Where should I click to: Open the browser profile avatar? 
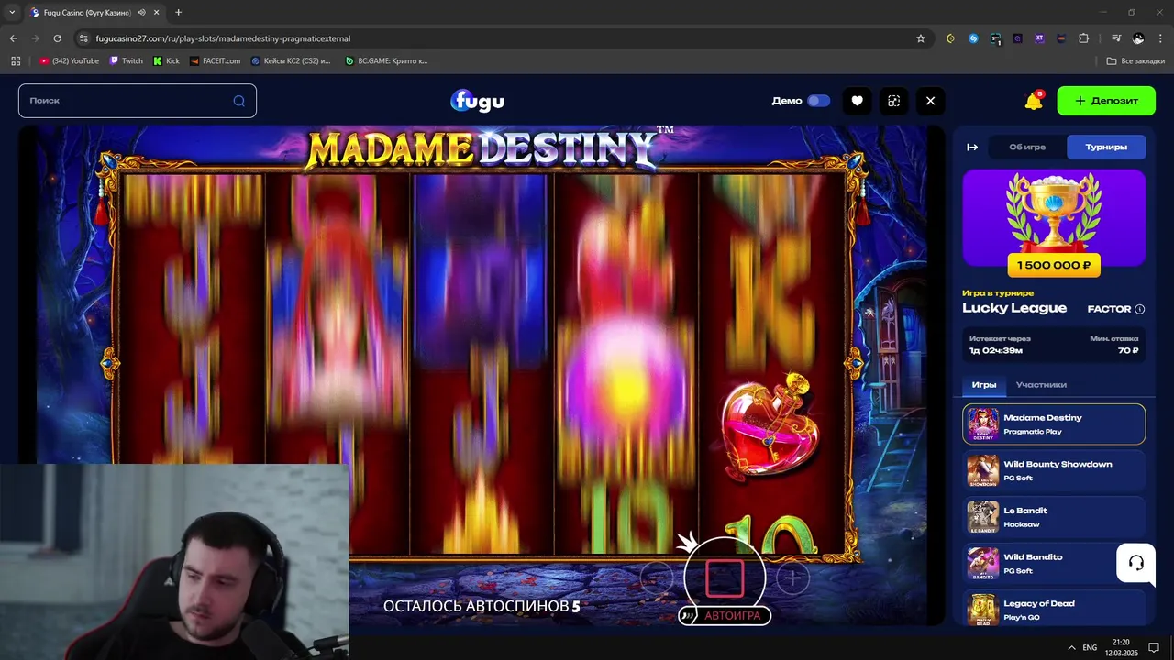pos(1138,38)
